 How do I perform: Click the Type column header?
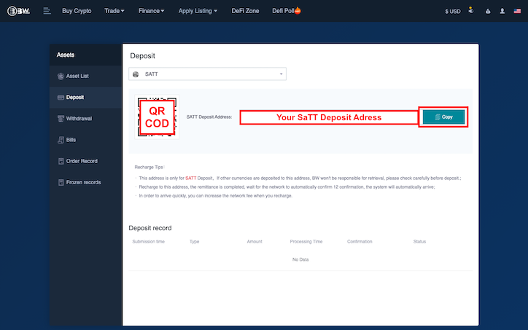(194, 242)
